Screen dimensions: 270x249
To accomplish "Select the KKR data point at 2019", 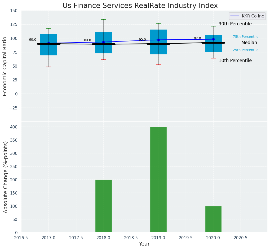I will pos(158,40).
